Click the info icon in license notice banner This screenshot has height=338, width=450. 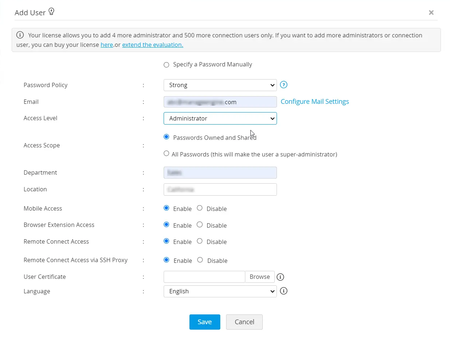tap(20, 35)
